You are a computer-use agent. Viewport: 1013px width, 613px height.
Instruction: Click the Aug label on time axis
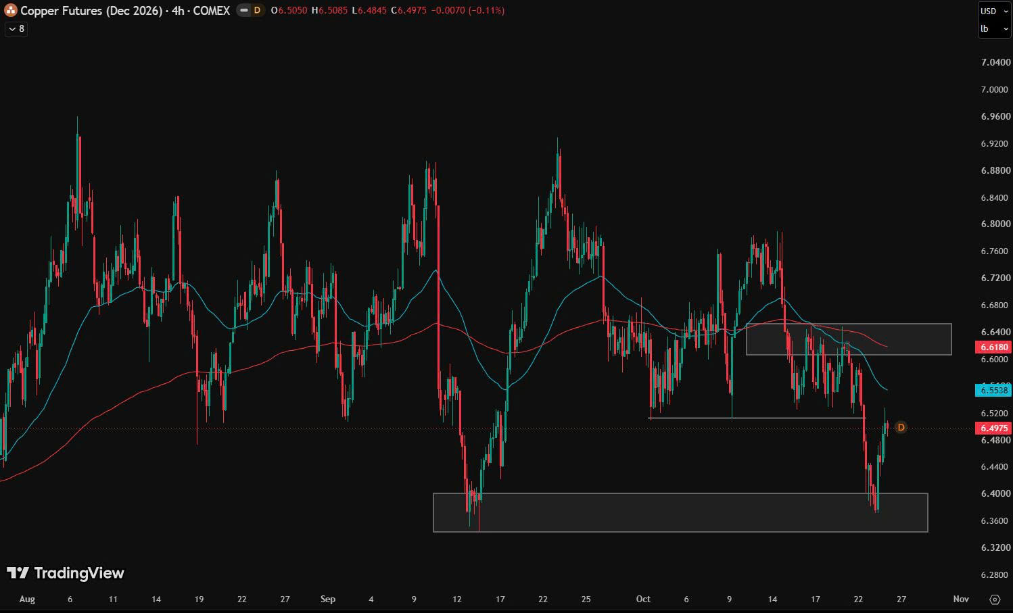(27, 599)
